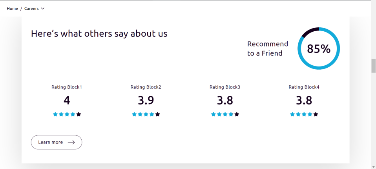Click the page vertical scrollbar thumb
This screenshot has width=376, height=169.
374,66
